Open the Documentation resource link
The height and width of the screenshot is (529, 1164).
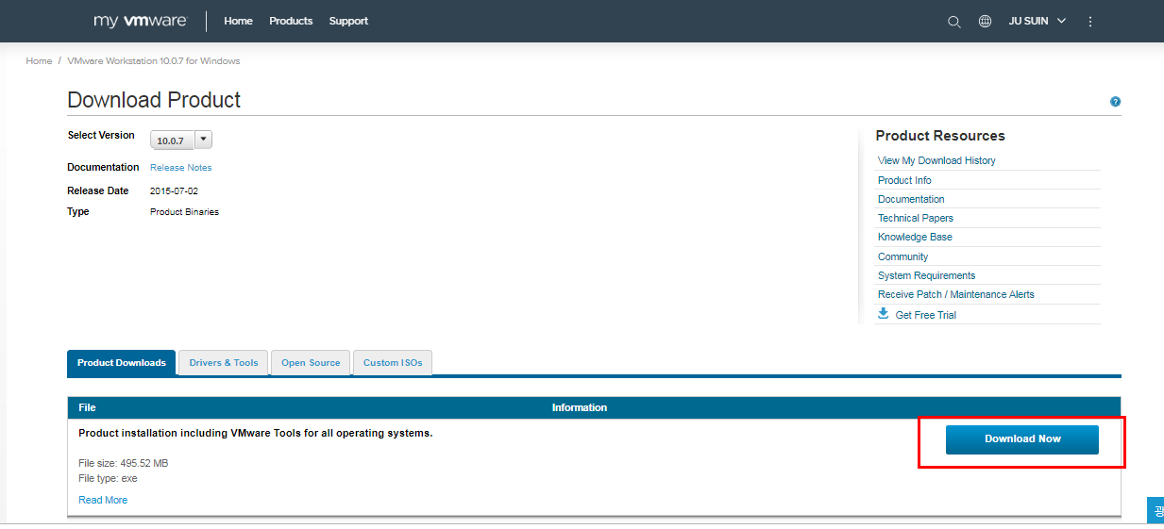coord(911,199)
